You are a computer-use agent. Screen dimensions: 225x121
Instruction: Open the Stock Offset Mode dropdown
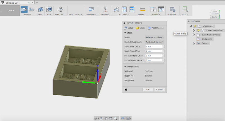point(154,42)
